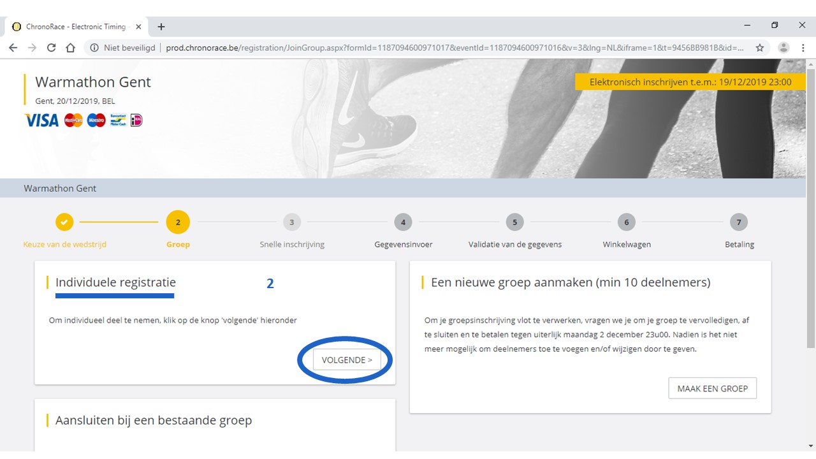This screenshot has width=816, height=459.
Task: Go to step 5 'Validatie van de gegevens'
Action: [514, 222]
